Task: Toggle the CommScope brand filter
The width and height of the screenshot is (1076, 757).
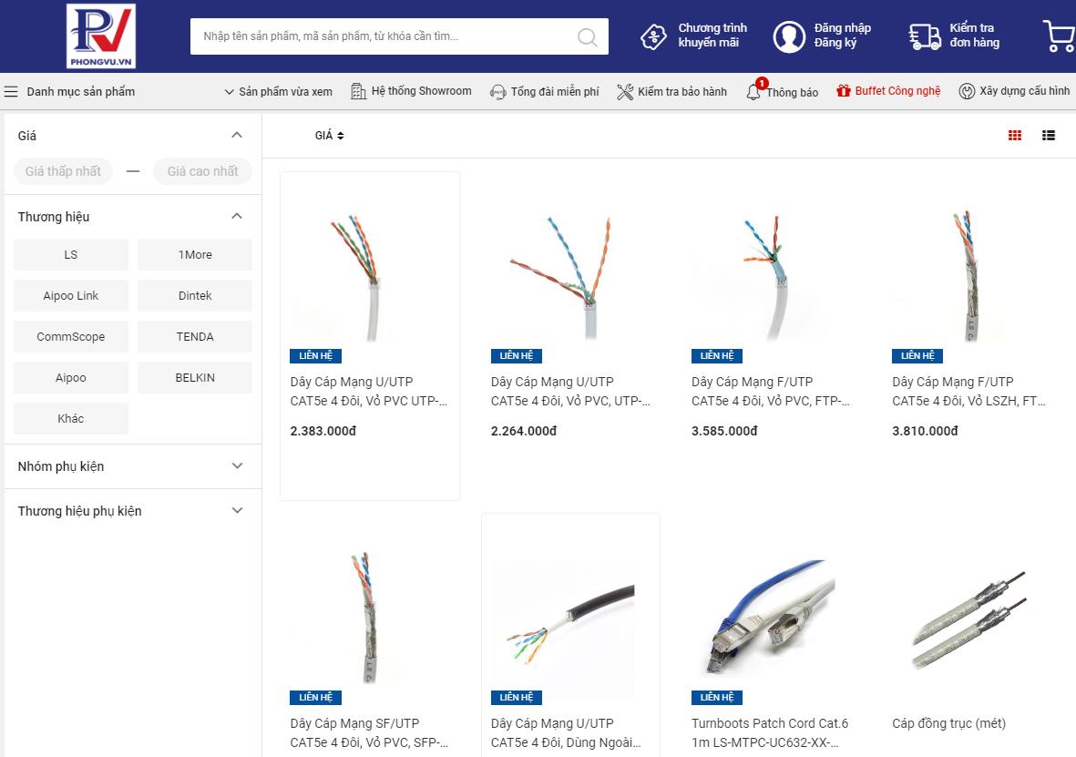Action: pos(71,337)
